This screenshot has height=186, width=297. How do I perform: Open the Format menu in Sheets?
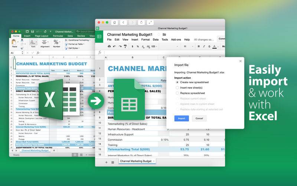pyautogui.click(x=146, y=39)
